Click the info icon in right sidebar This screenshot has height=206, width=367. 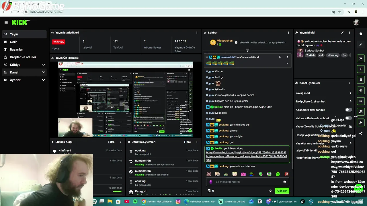361,34
